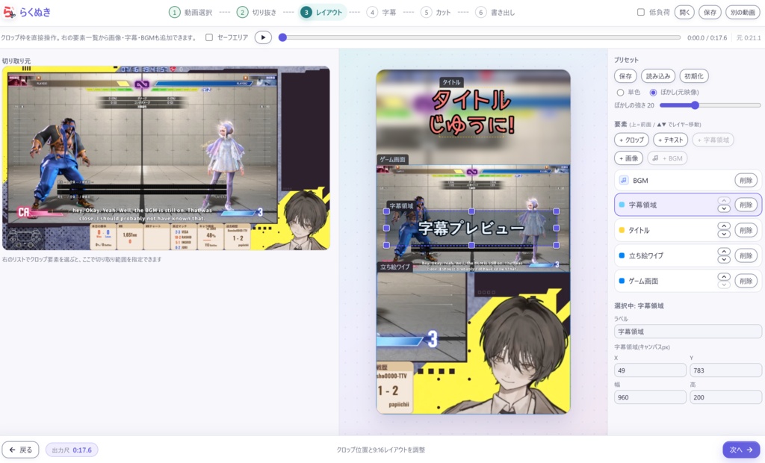Move ゲーム画面 layer up
The image size is (765, 463).
tap(724, 276)
